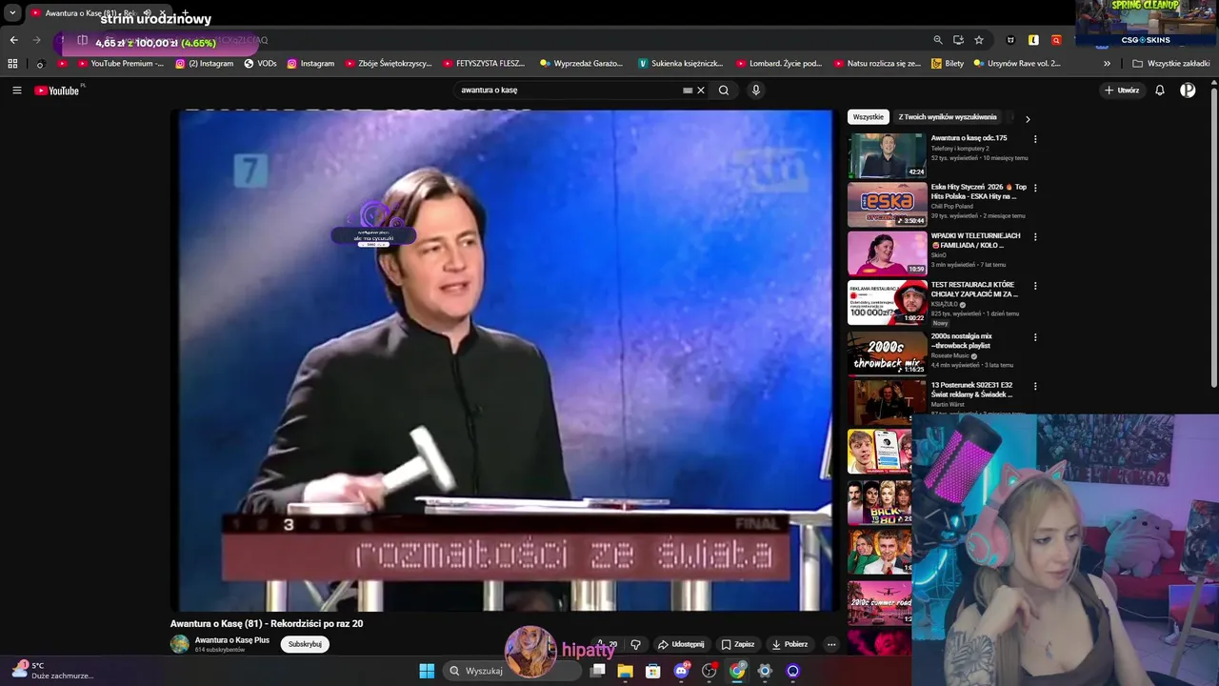The image size is (1219, 686).
Task: Open more options for 13 Posterunek video
Action: [1035, 386]
